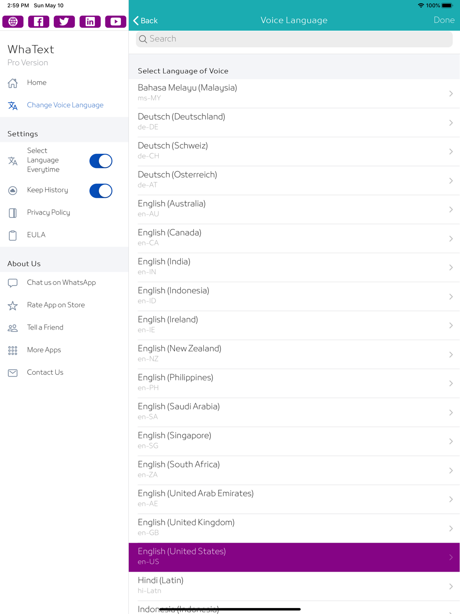
Task: Click the chat bubble icon for WhatsApp
Action: [x=13, y=283]
